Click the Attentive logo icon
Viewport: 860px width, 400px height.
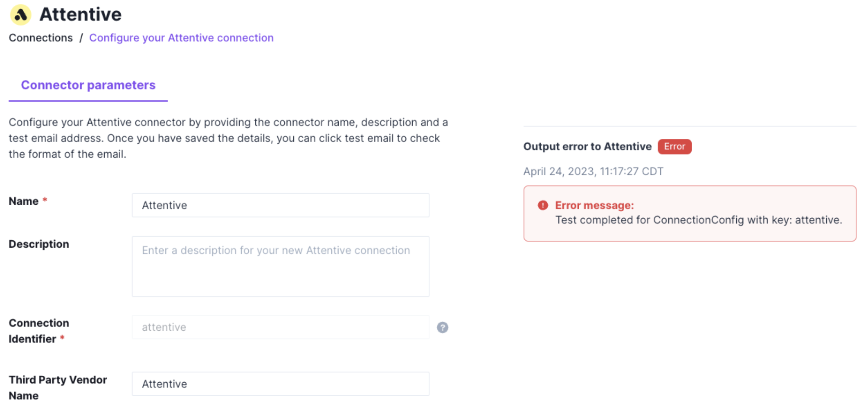pyautogui.click(x=20, y=15)
